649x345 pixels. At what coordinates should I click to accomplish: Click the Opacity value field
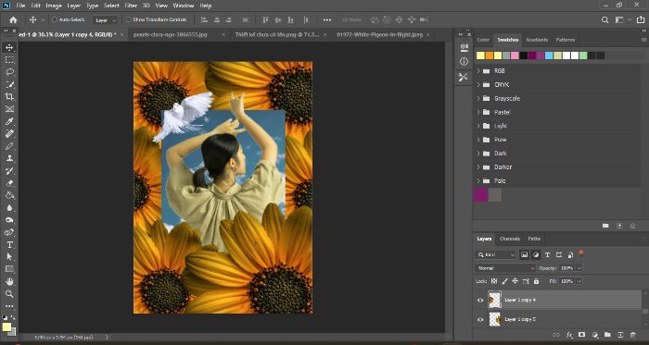coord(566,268)
